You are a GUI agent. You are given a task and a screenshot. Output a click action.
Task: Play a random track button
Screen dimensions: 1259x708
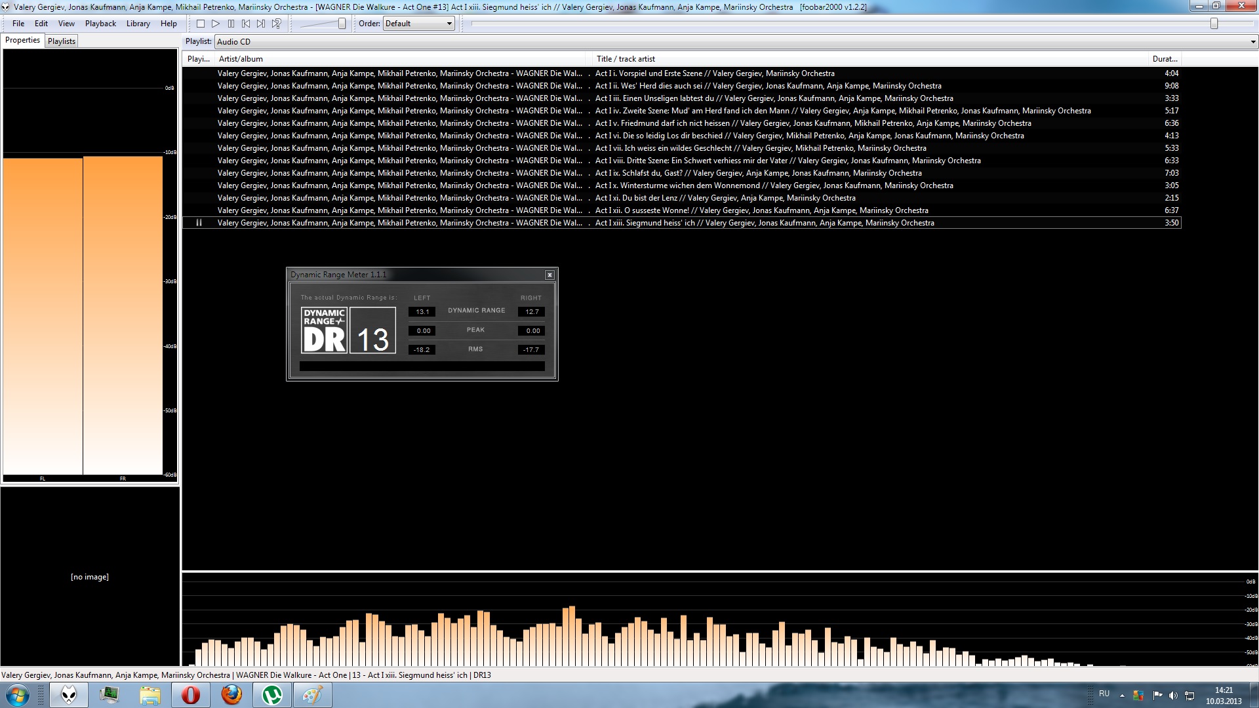click(x=277, y=24)
